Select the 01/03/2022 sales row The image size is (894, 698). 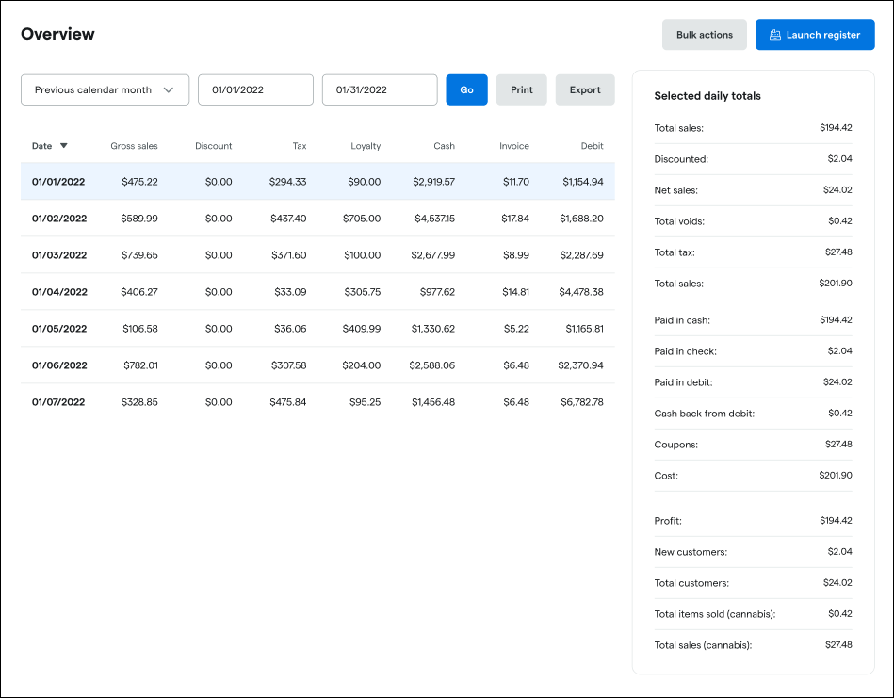coord(316,254)
